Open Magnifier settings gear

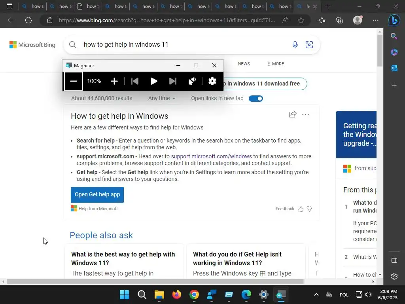pos(212,81)
